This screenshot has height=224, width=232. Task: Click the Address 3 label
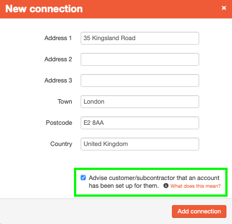pyautogui.click(x=58, y=80)
